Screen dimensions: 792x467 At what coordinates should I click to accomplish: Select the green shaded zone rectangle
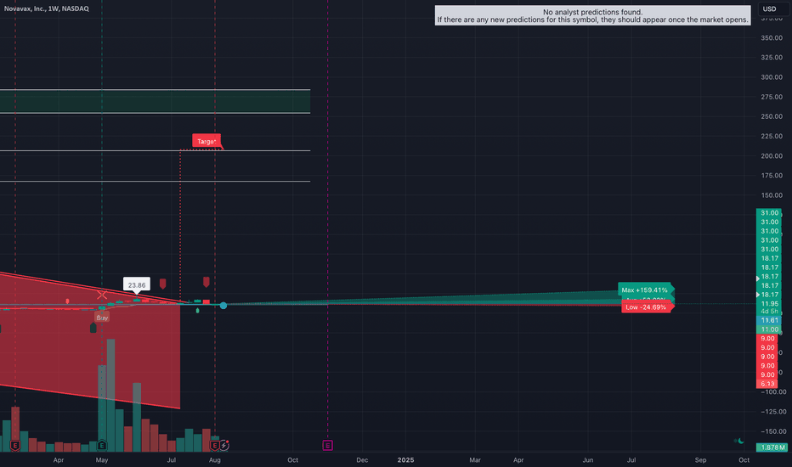tap(155, 102)
